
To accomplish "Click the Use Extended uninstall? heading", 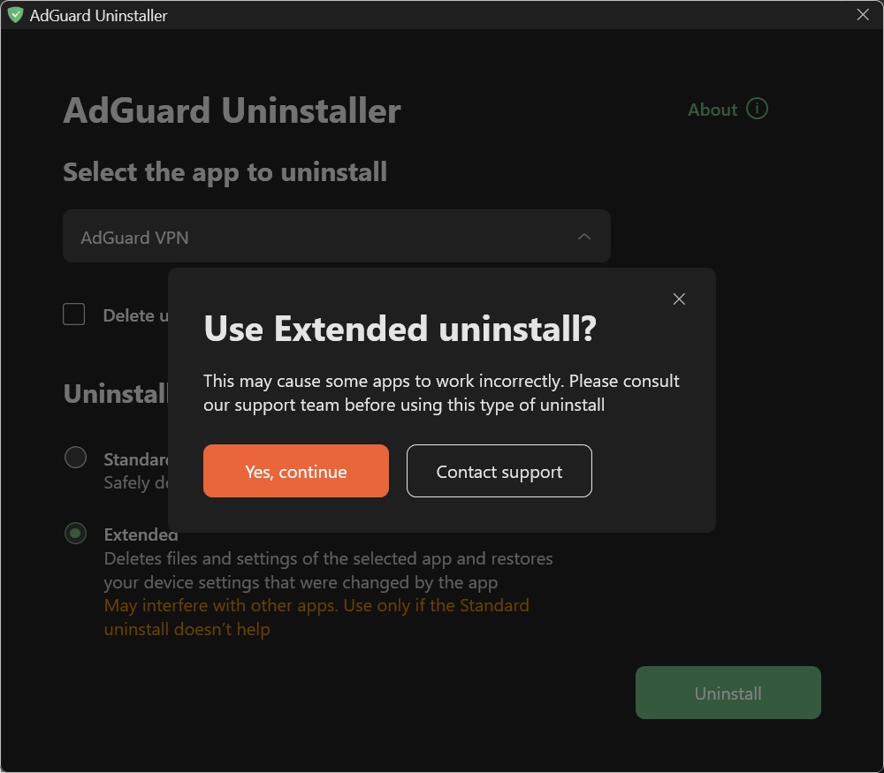I will [x=400, y=329].
